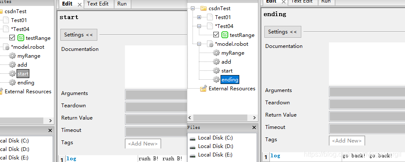
Task: Click tree scrollbar left arrow in ending window
Action: coord(190,118)
